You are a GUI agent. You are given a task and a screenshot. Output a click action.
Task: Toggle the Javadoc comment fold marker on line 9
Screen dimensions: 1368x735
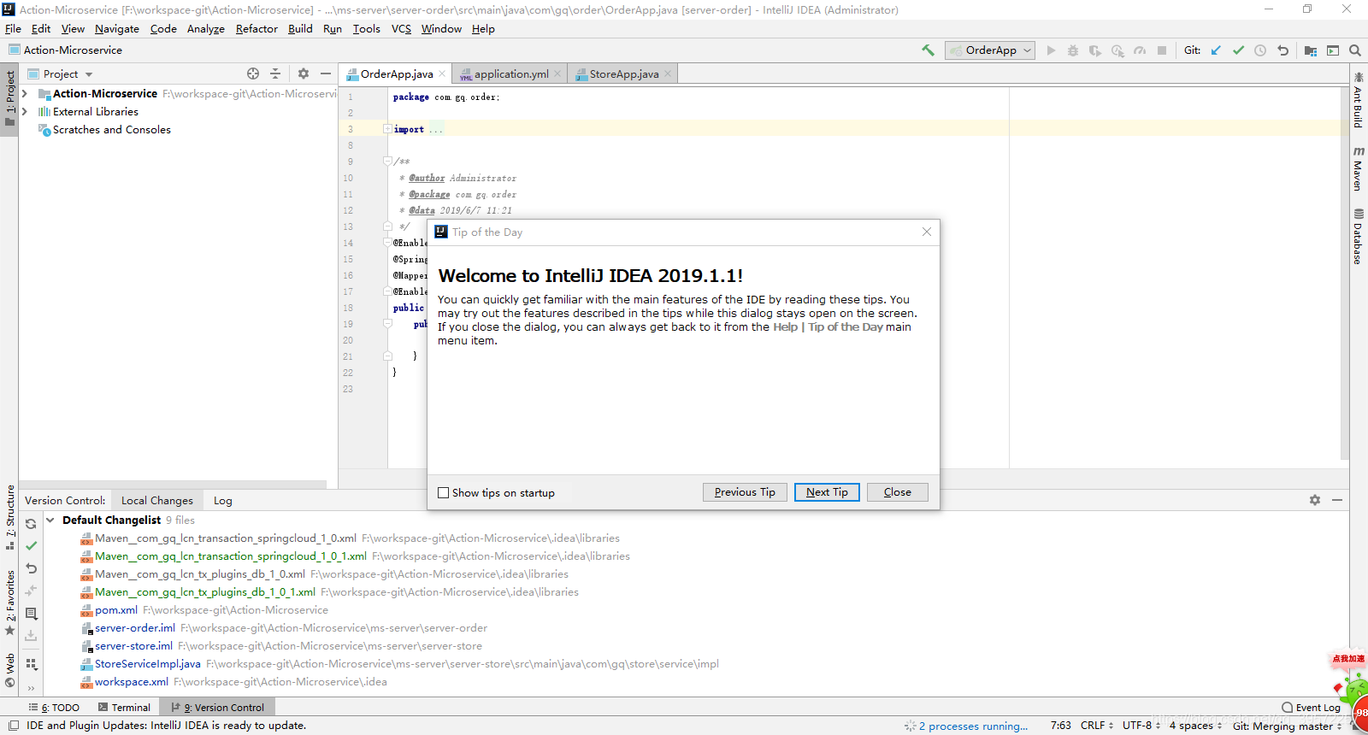(387, 161)
